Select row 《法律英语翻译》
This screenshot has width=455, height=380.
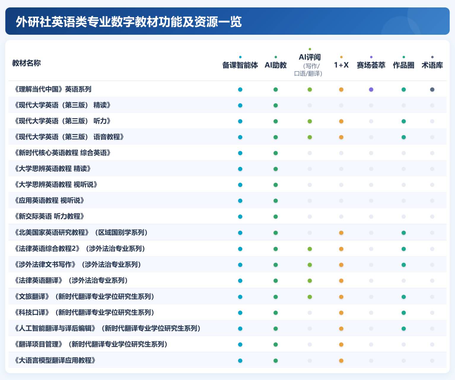point(227,281)
